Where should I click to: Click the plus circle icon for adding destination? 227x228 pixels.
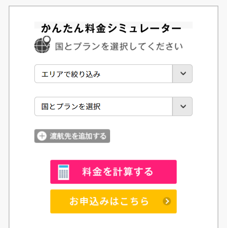pos(42,136)
